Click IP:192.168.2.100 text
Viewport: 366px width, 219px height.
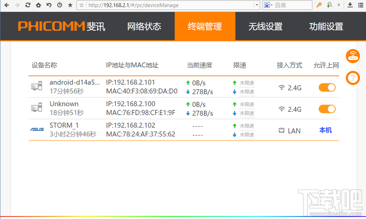(x=131, y=104)
